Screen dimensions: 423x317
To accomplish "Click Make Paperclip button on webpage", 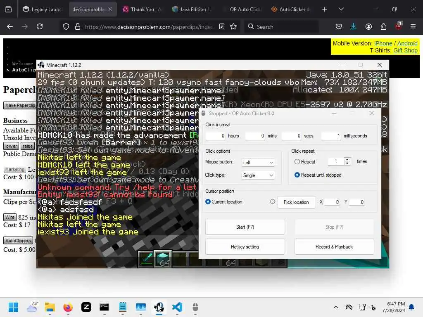I will [x=20, y=105].
